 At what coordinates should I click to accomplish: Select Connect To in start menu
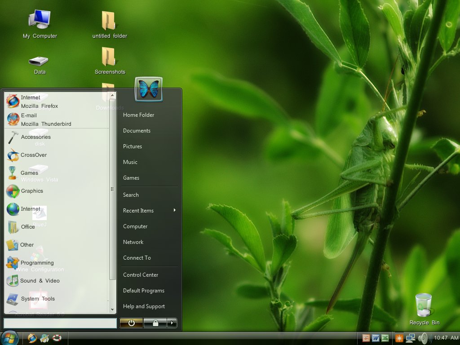(137, 258)
